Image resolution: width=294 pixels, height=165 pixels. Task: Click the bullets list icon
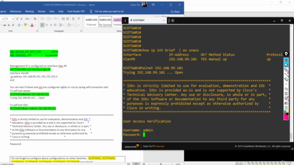click(42, 19)
